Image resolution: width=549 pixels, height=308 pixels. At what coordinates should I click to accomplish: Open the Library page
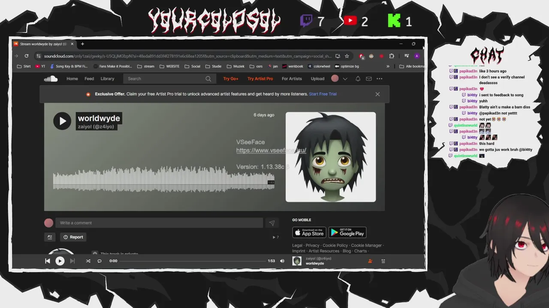click(107, 79)
